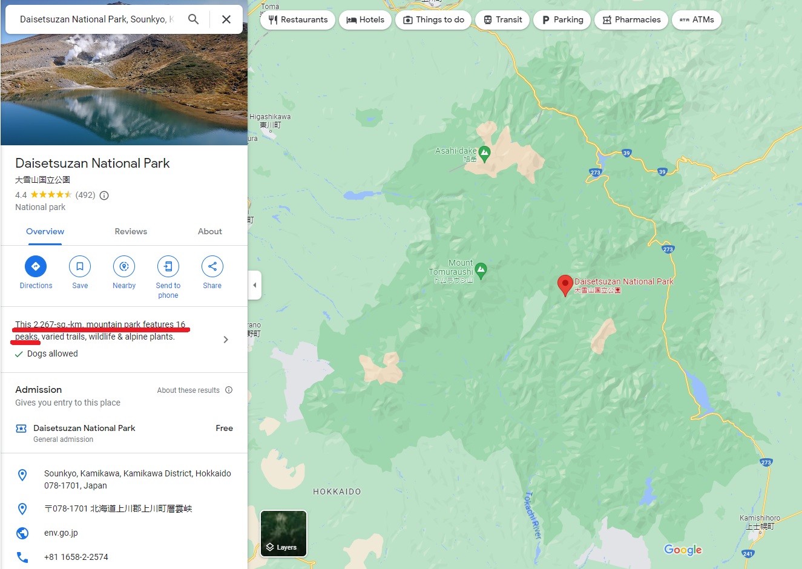The width and height of the screenshot is (802, 569).
Task: Click the Send to phone icon
Action: [168, 266]
